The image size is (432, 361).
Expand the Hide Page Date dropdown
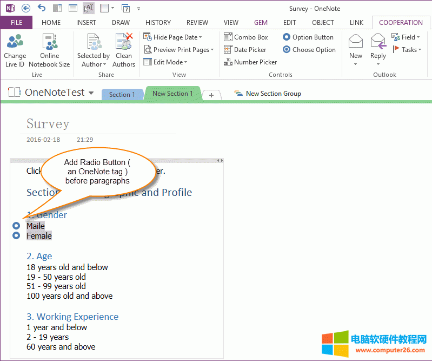tap(200, 37)
